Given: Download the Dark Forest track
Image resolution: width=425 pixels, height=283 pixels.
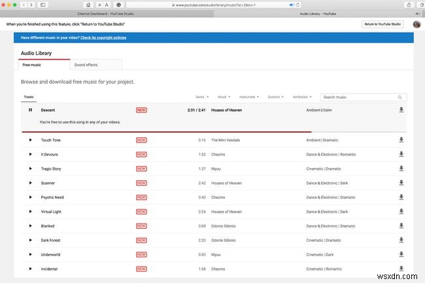Looking at the screenshot, I should click(401, 240).
